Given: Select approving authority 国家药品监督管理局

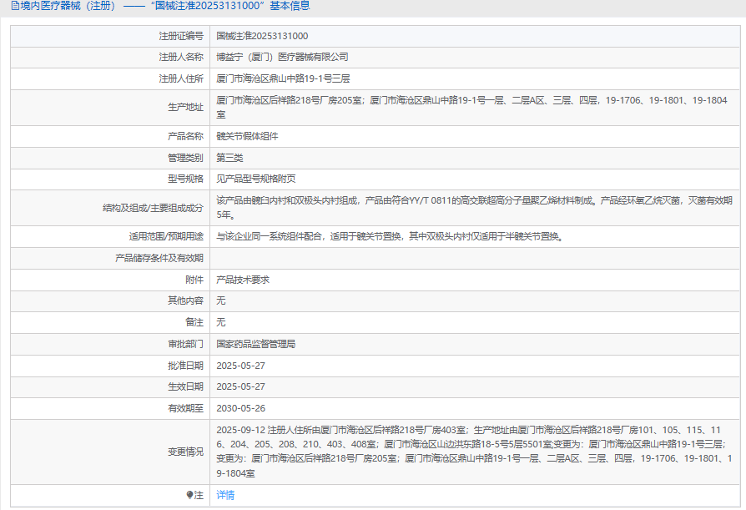Looking at the screenshot, I should click(256, 344).
